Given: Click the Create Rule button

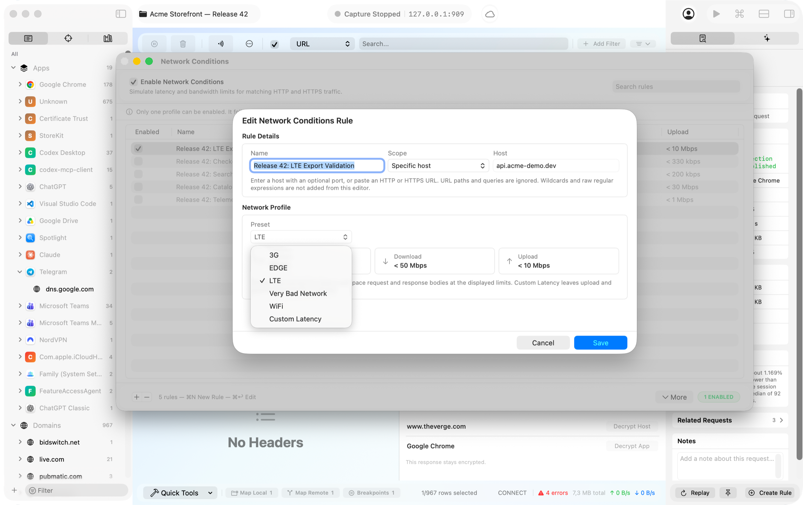Looking at the screenshot, I should (x=770, y=493).
